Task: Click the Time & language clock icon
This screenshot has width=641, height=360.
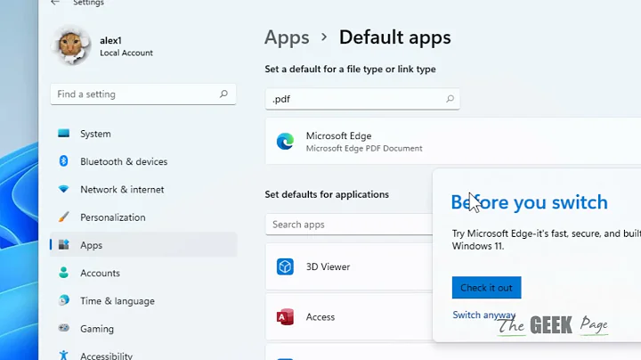Action: [63, 300]
